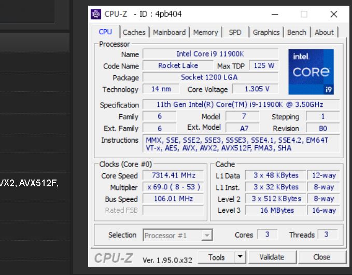Viewport: 352px width, 275px height.
Task: Click the L1 Inst. value '3 x 32 KBytes'
Action: [x=275, y=187]
